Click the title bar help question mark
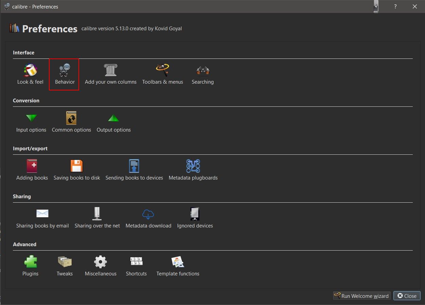The height and width of the screenshot is (305, 425). (395, 6)
